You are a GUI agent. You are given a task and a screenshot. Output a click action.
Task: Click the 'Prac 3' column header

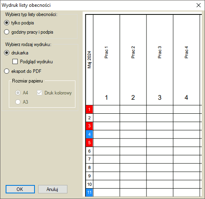point(160,60)
